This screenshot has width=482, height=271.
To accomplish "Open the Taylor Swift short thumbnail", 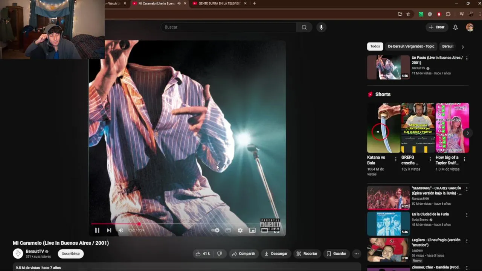I will click(x=452, y=128).
